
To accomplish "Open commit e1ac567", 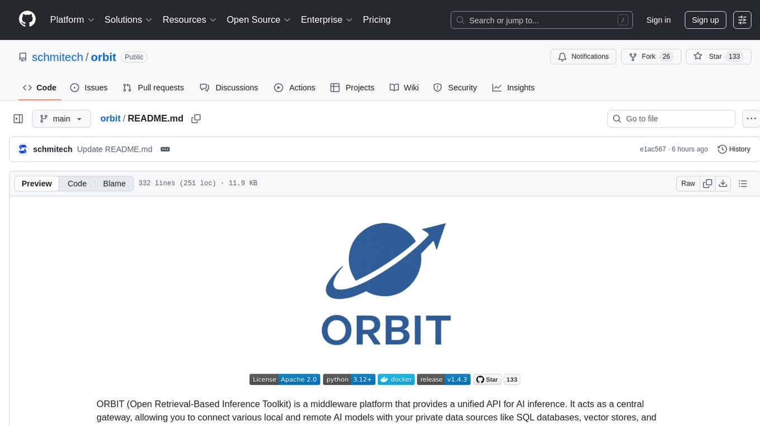I will [x=653, y=149].
